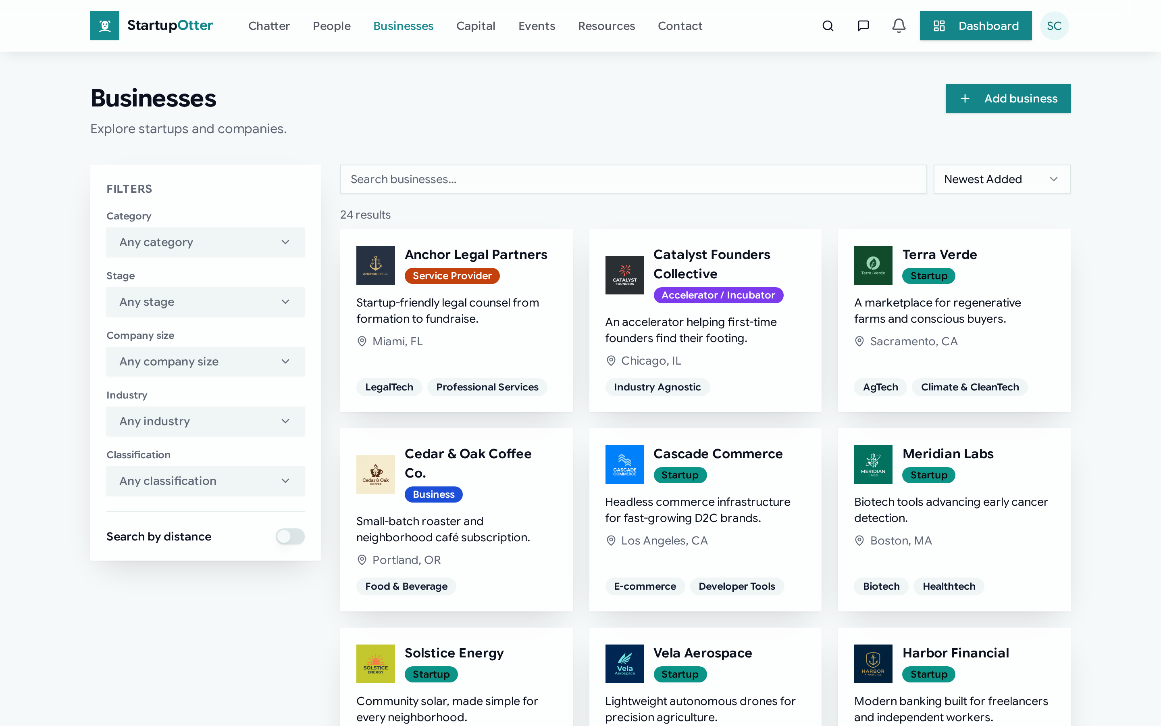Open the Harbor Financial title link

[955, 653]
